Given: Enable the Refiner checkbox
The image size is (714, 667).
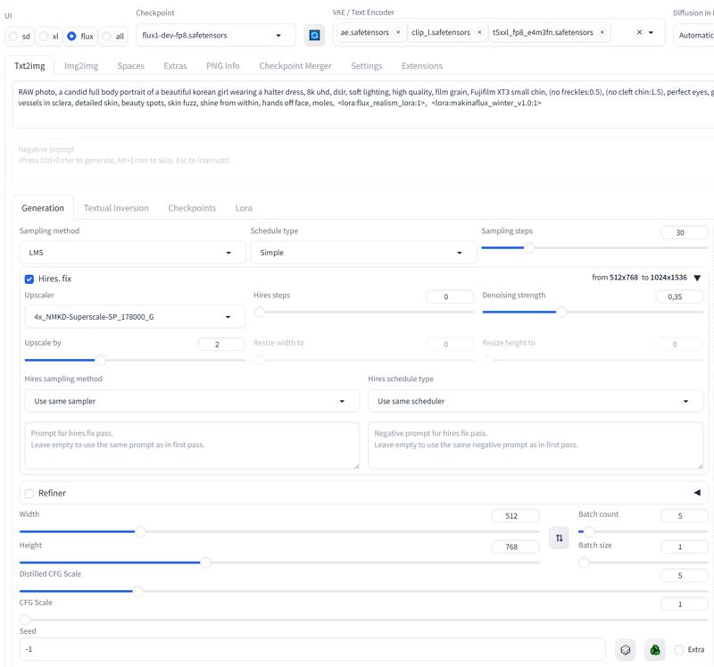Looking at the screenshot, I should (29, 494).
